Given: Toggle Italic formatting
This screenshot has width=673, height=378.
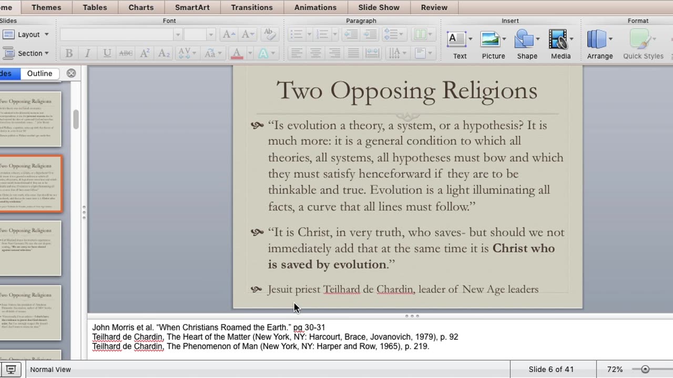Looking at the screenshot, I should (87, 53).
